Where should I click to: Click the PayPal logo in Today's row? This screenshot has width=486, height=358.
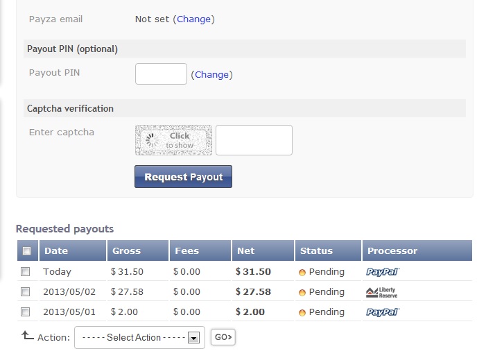coord(383,272)
